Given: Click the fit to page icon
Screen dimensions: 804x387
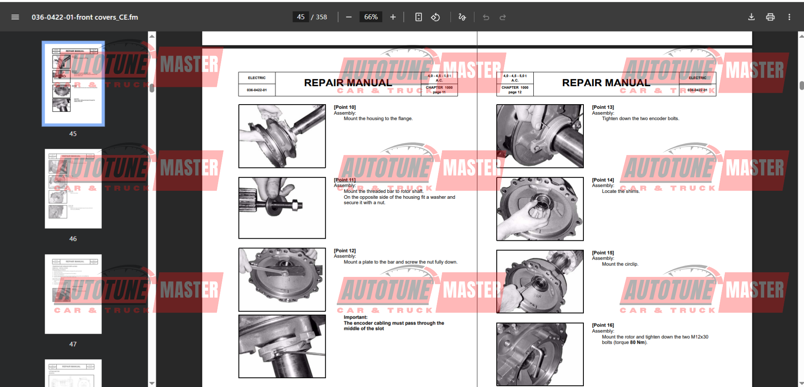Looking at the screenshot, I should click(x=418, y=17).
